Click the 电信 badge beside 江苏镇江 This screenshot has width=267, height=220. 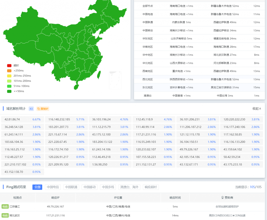[x=5, y=206]
